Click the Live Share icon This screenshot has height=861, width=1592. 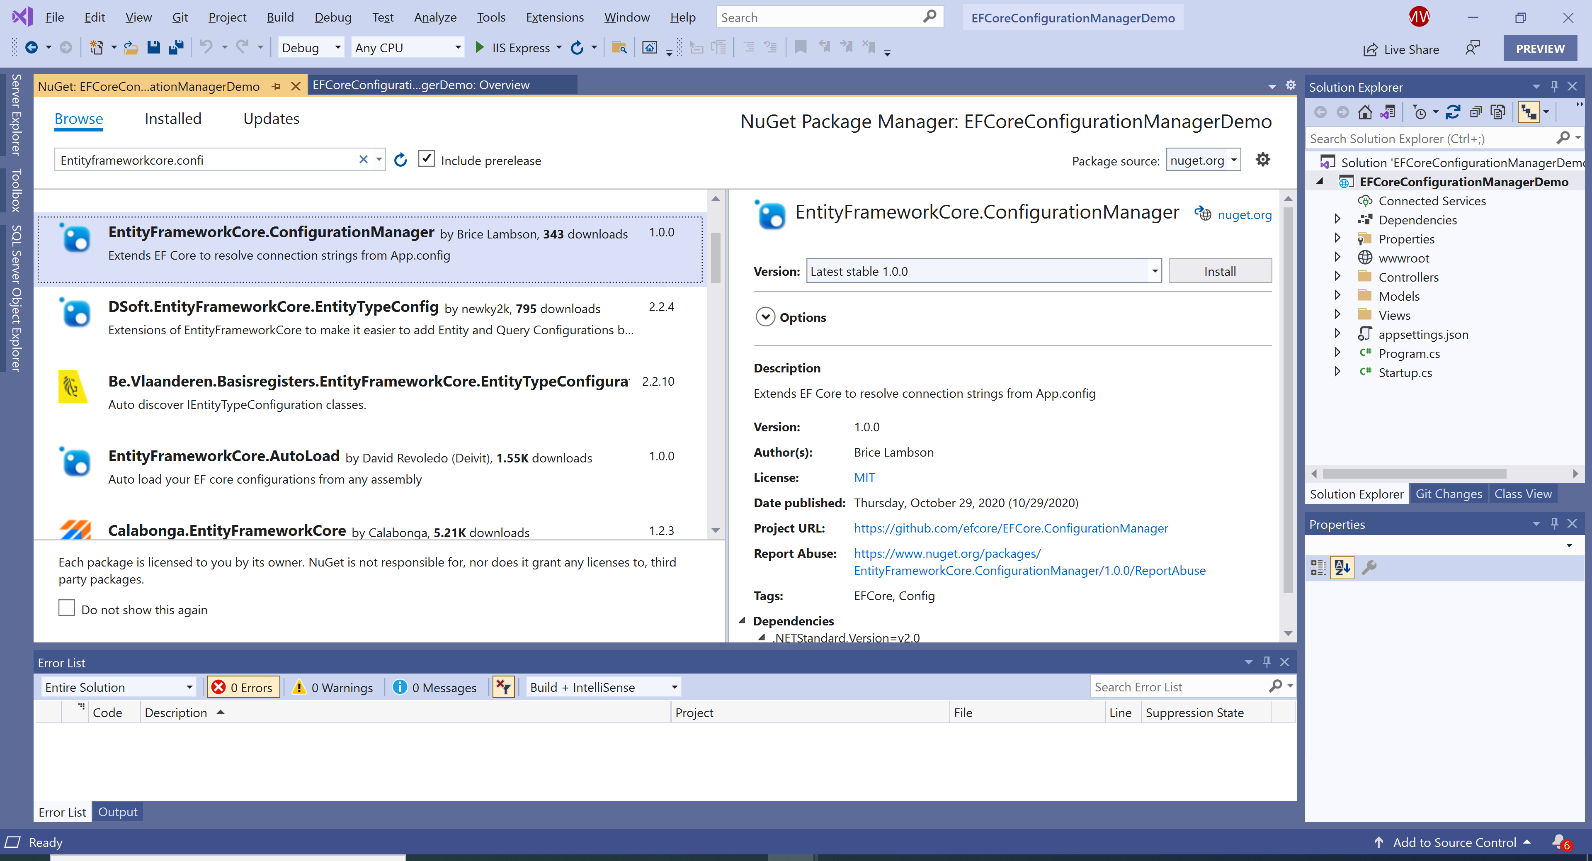coord(1369,49)
